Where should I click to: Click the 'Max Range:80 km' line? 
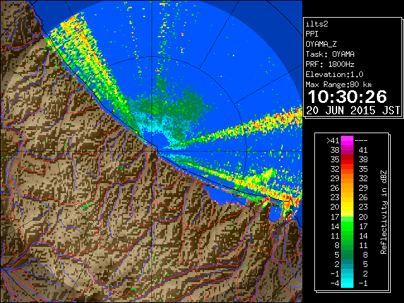click(x=338, y=85)
